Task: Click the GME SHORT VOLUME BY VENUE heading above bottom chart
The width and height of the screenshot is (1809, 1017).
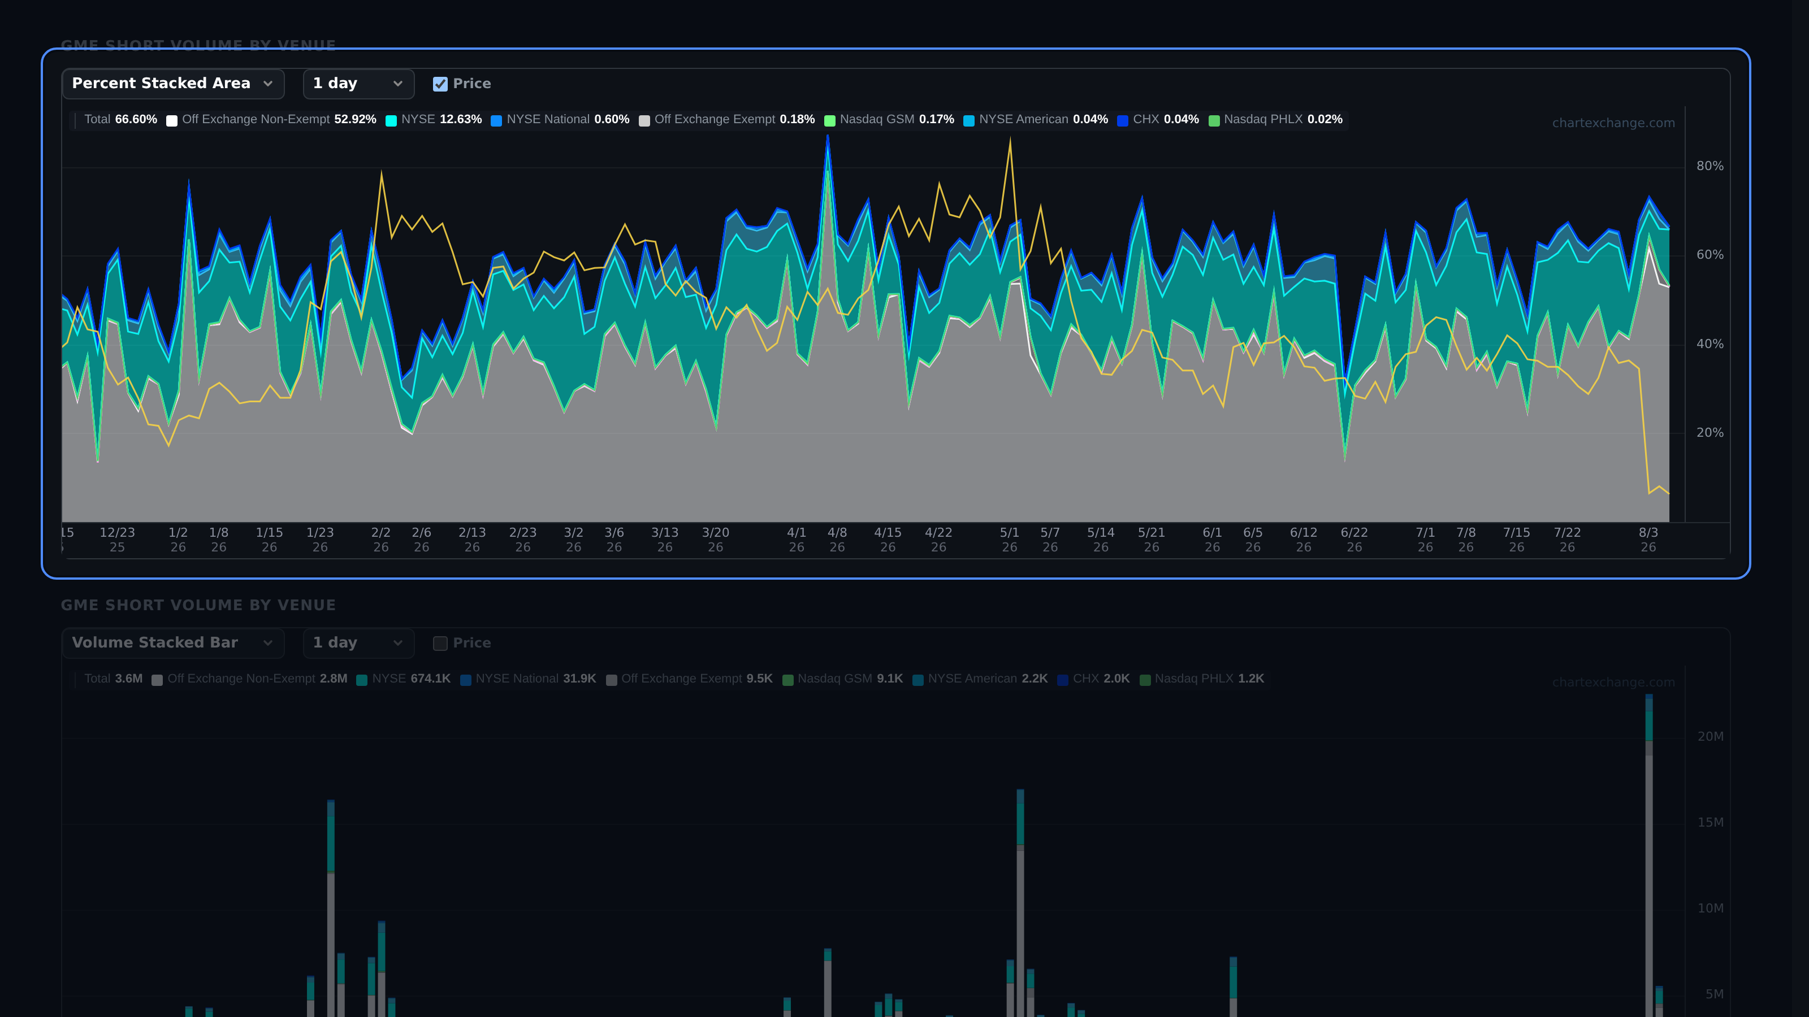Action: point(198,605)
